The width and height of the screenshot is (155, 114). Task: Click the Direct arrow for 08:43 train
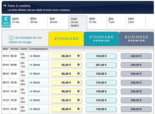(x=31, y=74)
